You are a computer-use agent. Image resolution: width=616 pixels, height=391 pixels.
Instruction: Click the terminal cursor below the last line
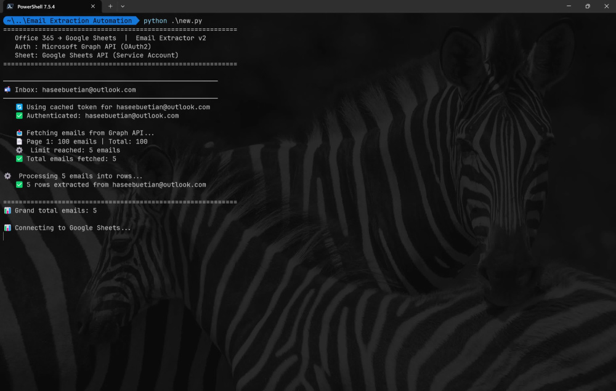pyautogui.click(x=4, y=236)
